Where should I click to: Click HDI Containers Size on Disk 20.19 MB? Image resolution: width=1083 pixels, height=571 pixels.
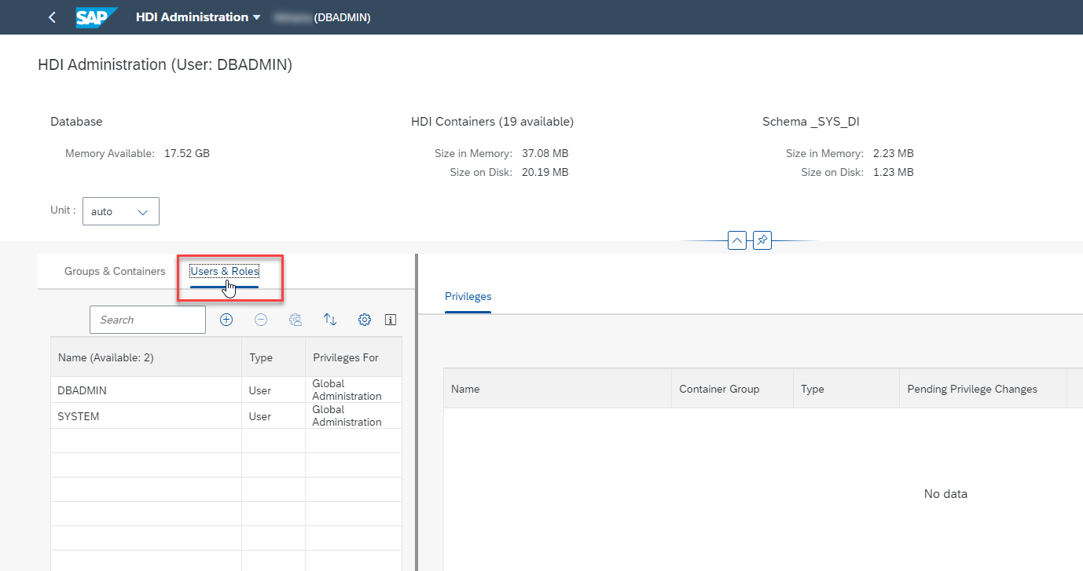click(545, 172)
